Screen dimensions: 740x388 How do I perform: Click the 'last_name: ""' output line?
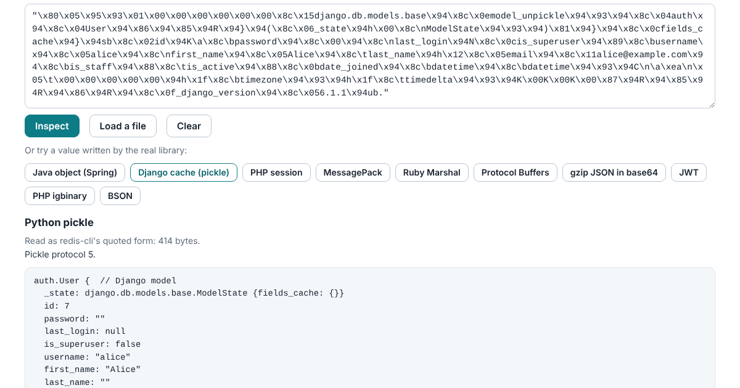pos(77,382)
